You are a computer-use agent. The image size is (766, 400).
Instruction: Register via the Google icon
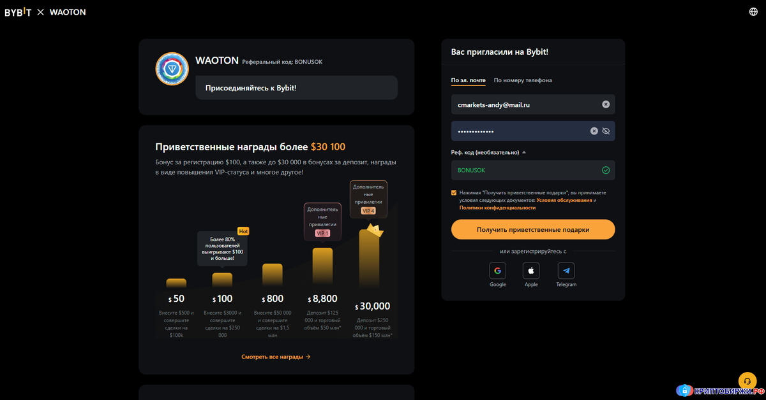(498, 271)
